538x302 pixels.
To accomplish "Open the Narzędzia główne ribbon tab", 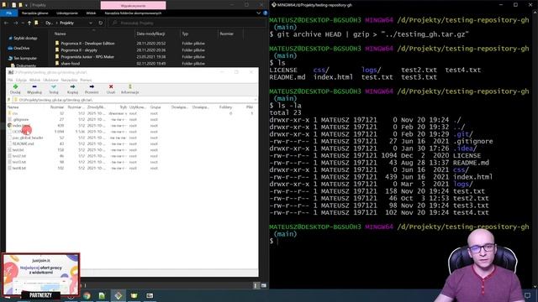I will [x=35, y=13].
